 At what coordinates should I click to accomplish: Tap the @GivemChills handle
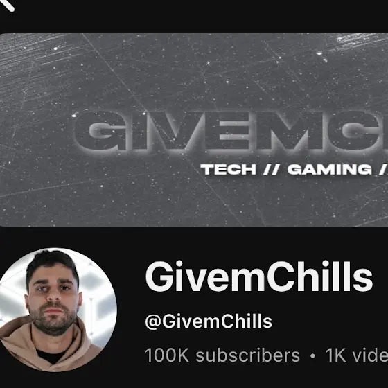(209, 321)
